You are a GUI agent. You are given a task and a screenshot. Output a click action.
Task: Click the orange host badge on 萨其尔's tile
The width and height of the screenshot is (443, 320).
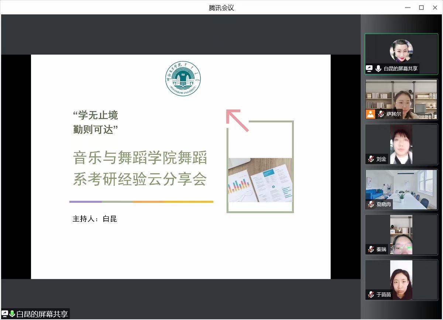click(370, 114)
